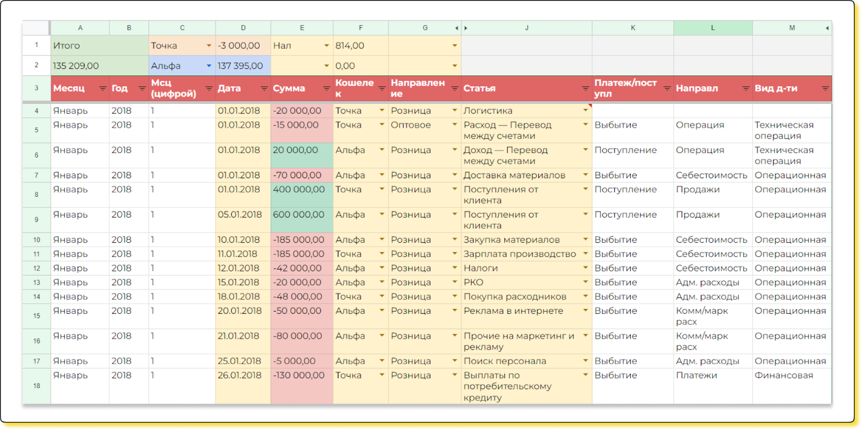Select the column L header

(x=712, y=28)
